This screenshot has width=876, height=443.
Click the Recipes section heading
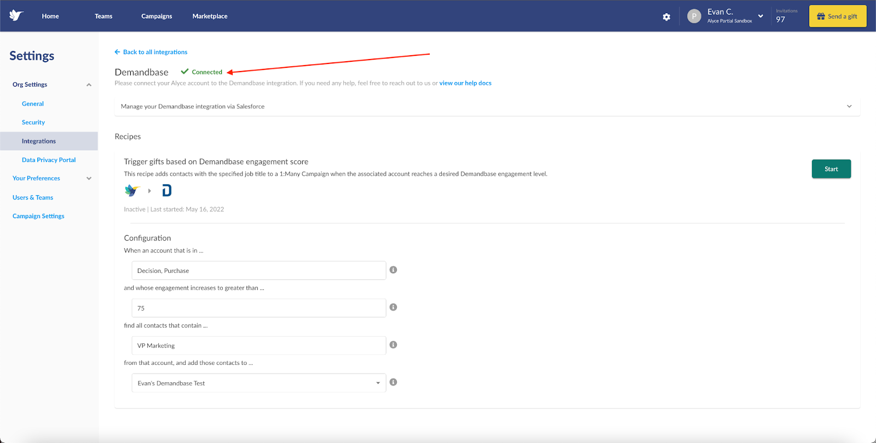[x=128, y=137]
